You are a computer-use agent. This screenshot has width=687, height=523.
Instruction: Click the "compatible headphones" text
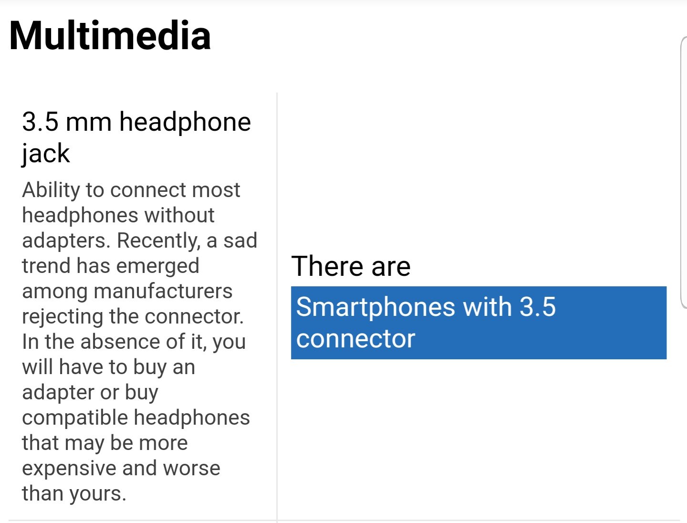pos(135,418)
